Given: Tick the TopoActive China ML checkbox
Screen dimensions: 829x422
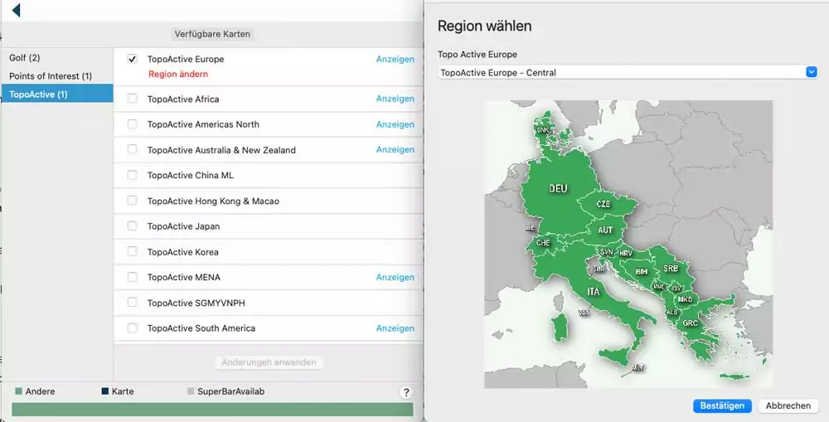Looking at the screenshot, I should coord(132,175).
